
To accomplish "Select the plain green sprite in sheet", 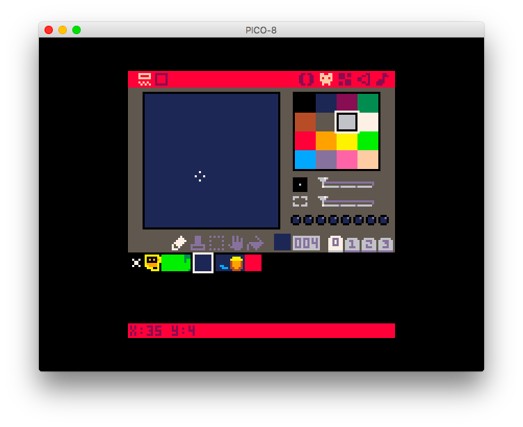I will tap(170, 263).
